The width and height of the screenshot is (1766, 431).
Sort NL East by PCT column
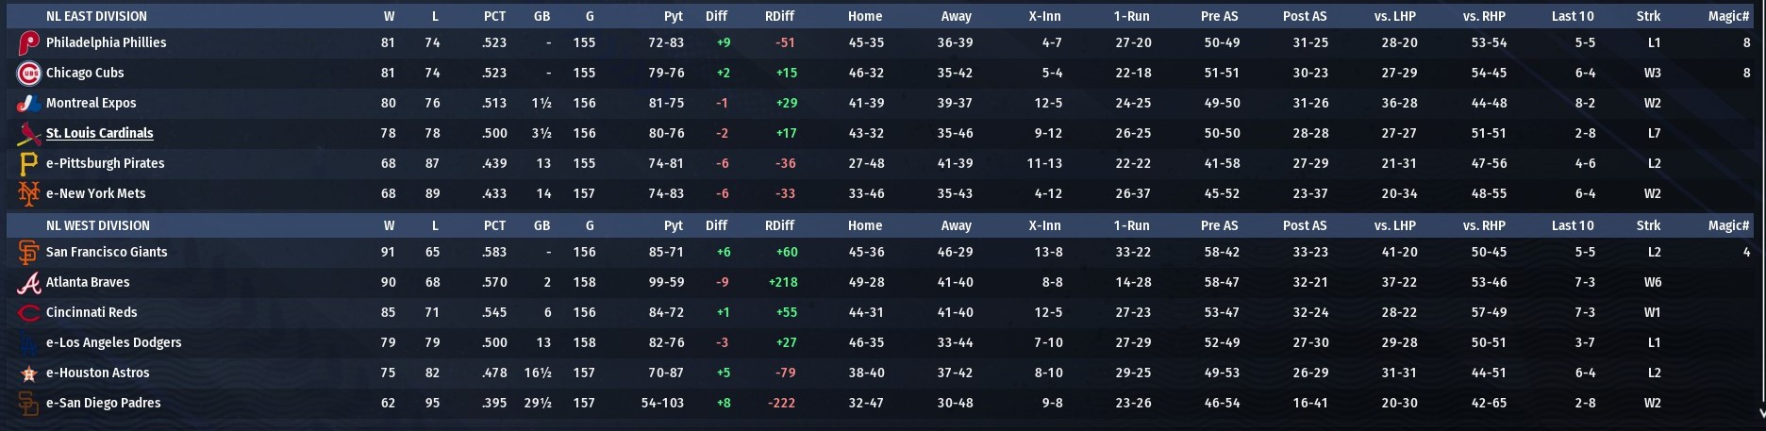(x=494, y=16)
